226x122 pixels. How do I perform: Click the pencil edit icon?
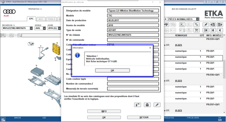click(157, 105)
